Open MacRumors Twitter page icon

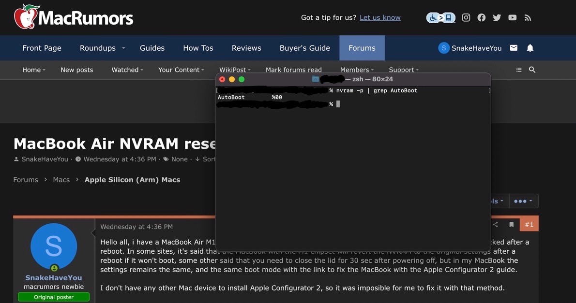click(x=497, y=17)
